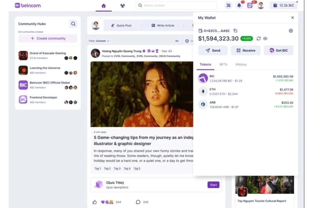This screenshot has width=313, height=208.
Task: Click the quiz dice icon
Action: coord(99,184)
